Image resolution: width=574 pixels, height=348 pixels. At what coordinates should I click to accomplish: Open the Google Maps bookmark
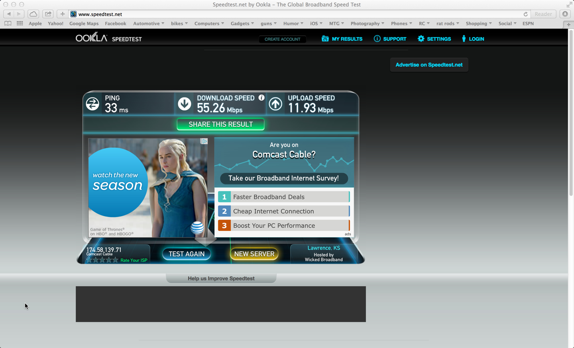(x=84, y=23)
